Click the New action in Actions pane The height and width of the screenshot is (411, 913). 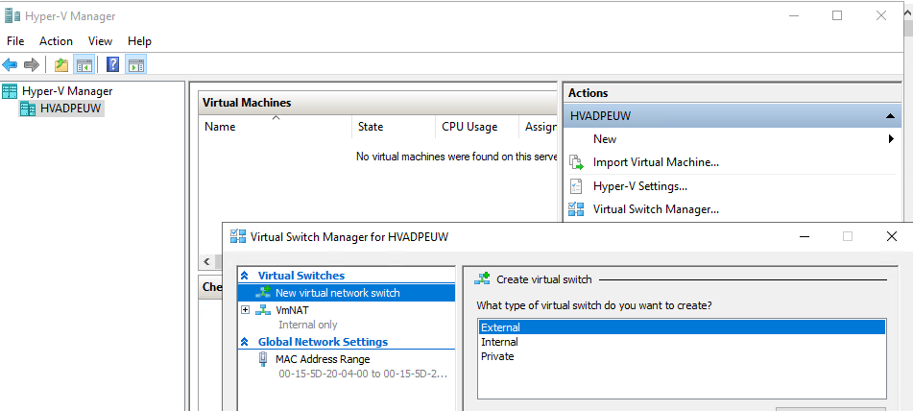605,139
